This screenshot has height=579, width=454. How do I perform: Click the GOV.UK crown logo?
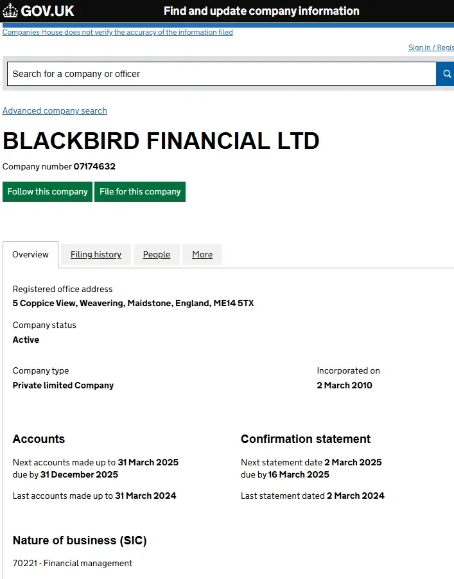coord(10,10)
